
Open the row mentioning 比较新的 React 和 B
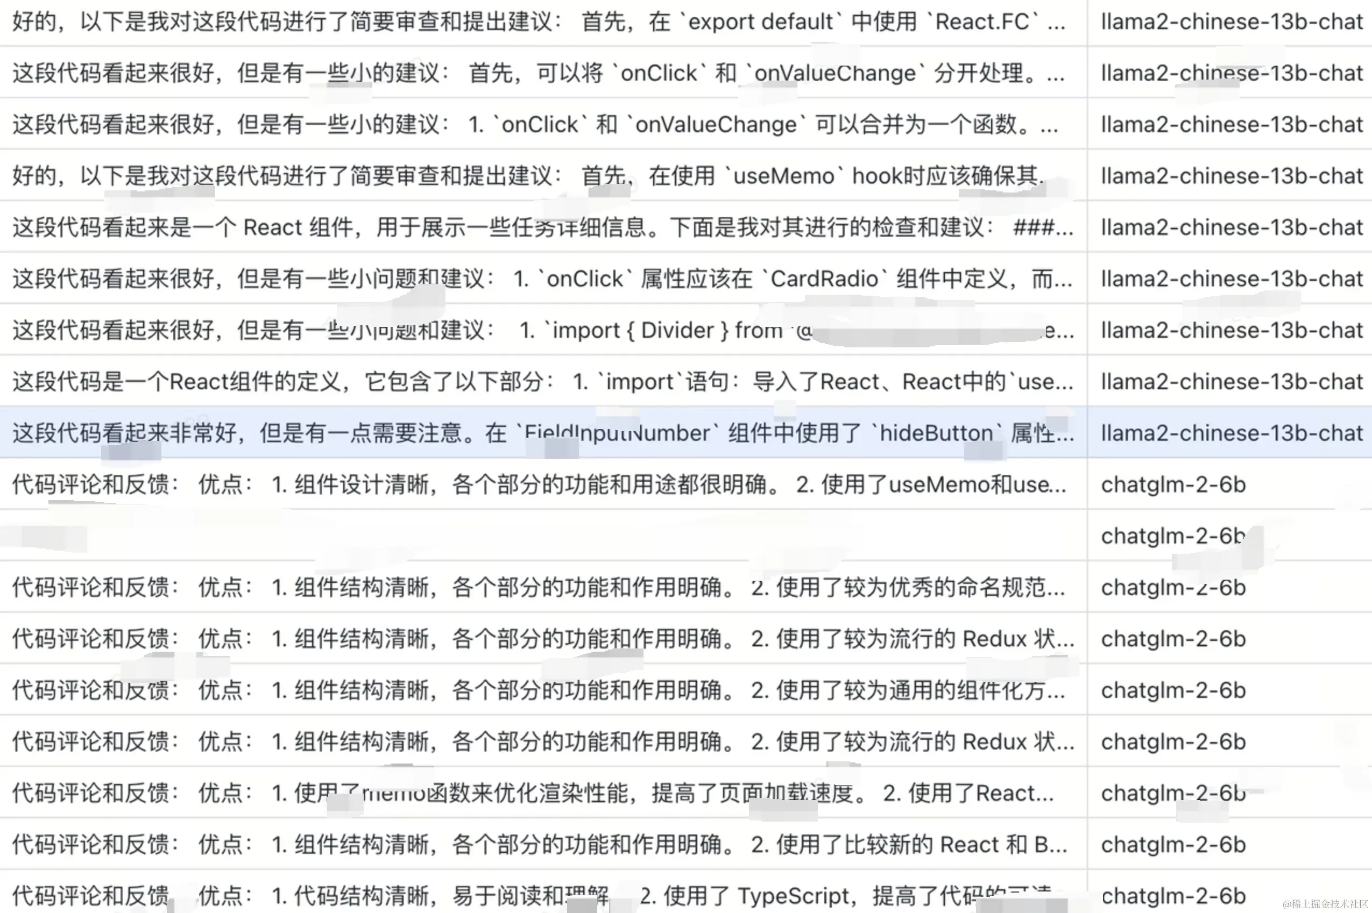tap(539, 844)
